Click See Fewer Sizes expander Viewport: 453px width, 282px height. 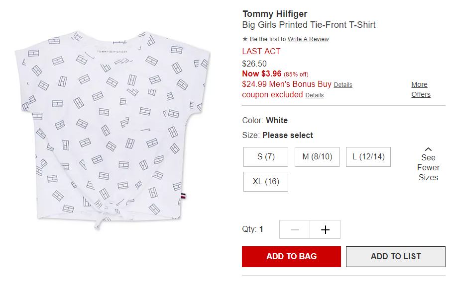click(x=428, y=164)
